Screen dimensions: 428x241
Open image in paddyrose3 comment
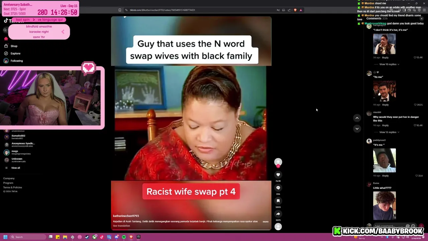[x=384, y=160]
